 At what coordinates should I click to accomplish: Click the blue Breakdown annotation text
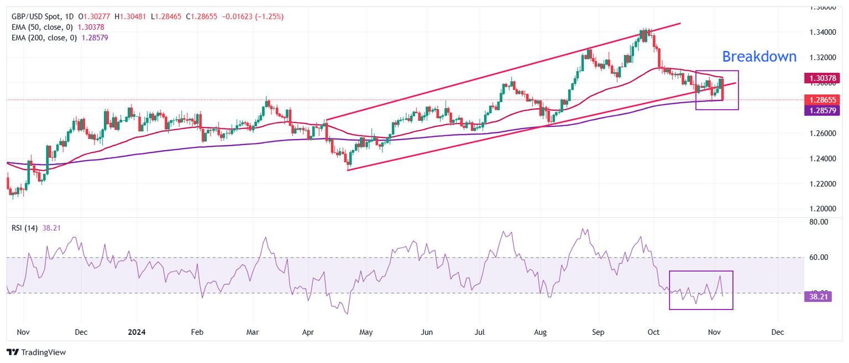coord(760,57)
